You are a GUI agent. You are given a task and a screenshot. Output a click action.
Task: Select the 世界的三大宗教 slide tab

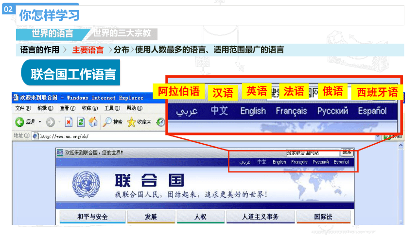pyautogui.click(x=122, y=34)
